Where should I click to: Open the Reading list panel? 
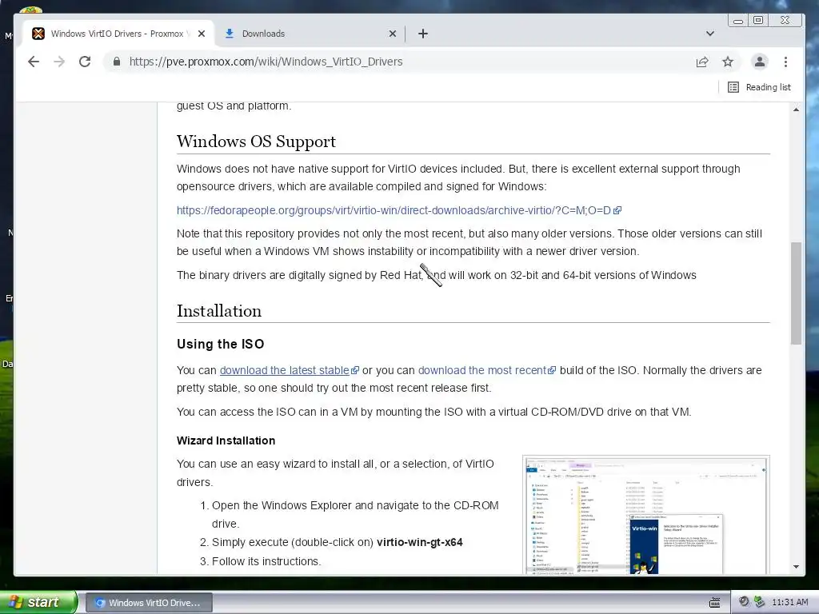[x=760, y=87]
